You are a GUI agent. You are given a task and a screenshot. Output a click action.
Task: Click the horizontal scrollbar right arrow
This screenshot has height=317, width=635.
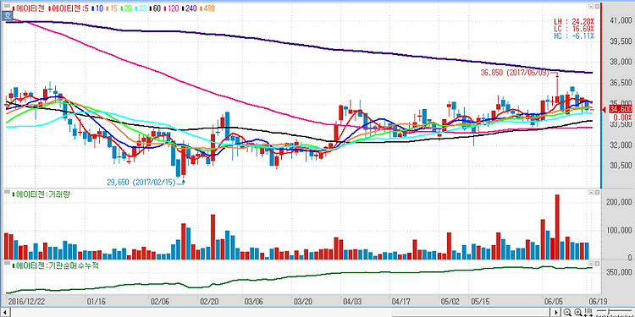click(555, 313)
